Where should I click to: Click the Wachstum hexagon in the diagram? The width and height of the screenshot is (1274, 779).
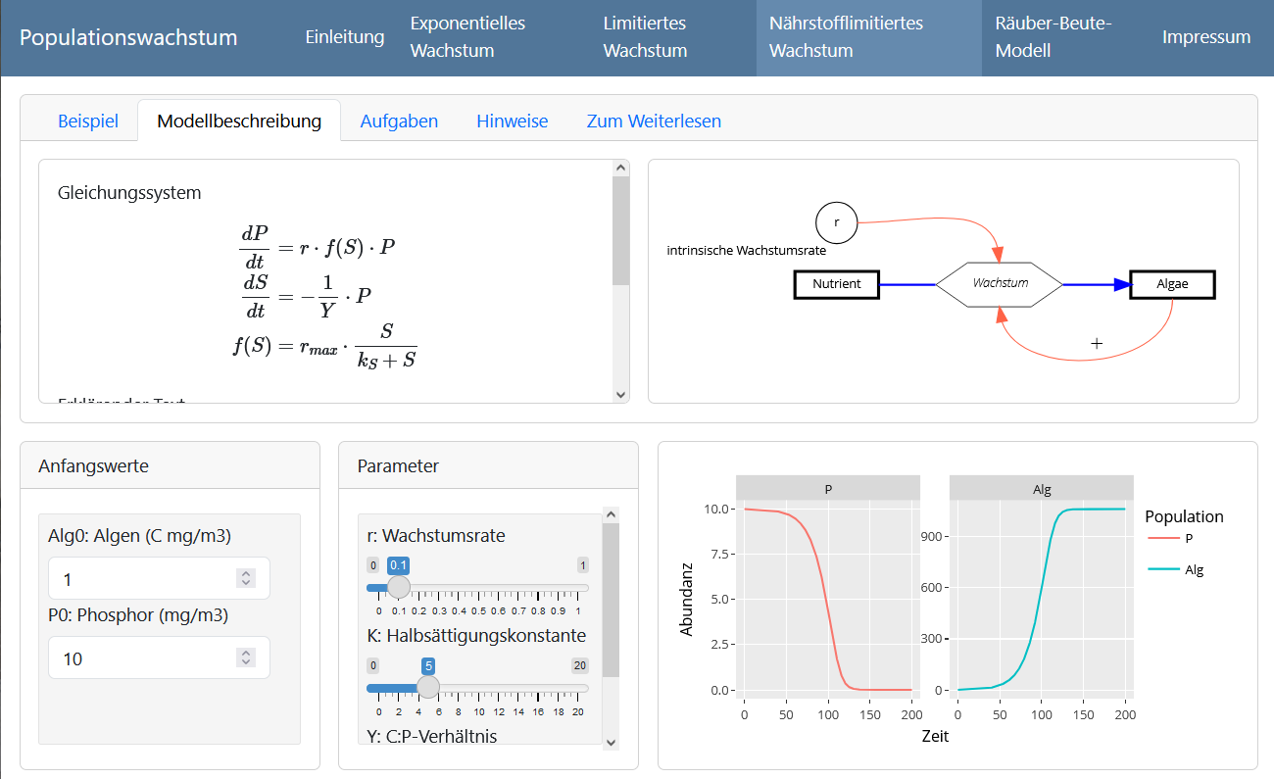tap(1000, 284)
